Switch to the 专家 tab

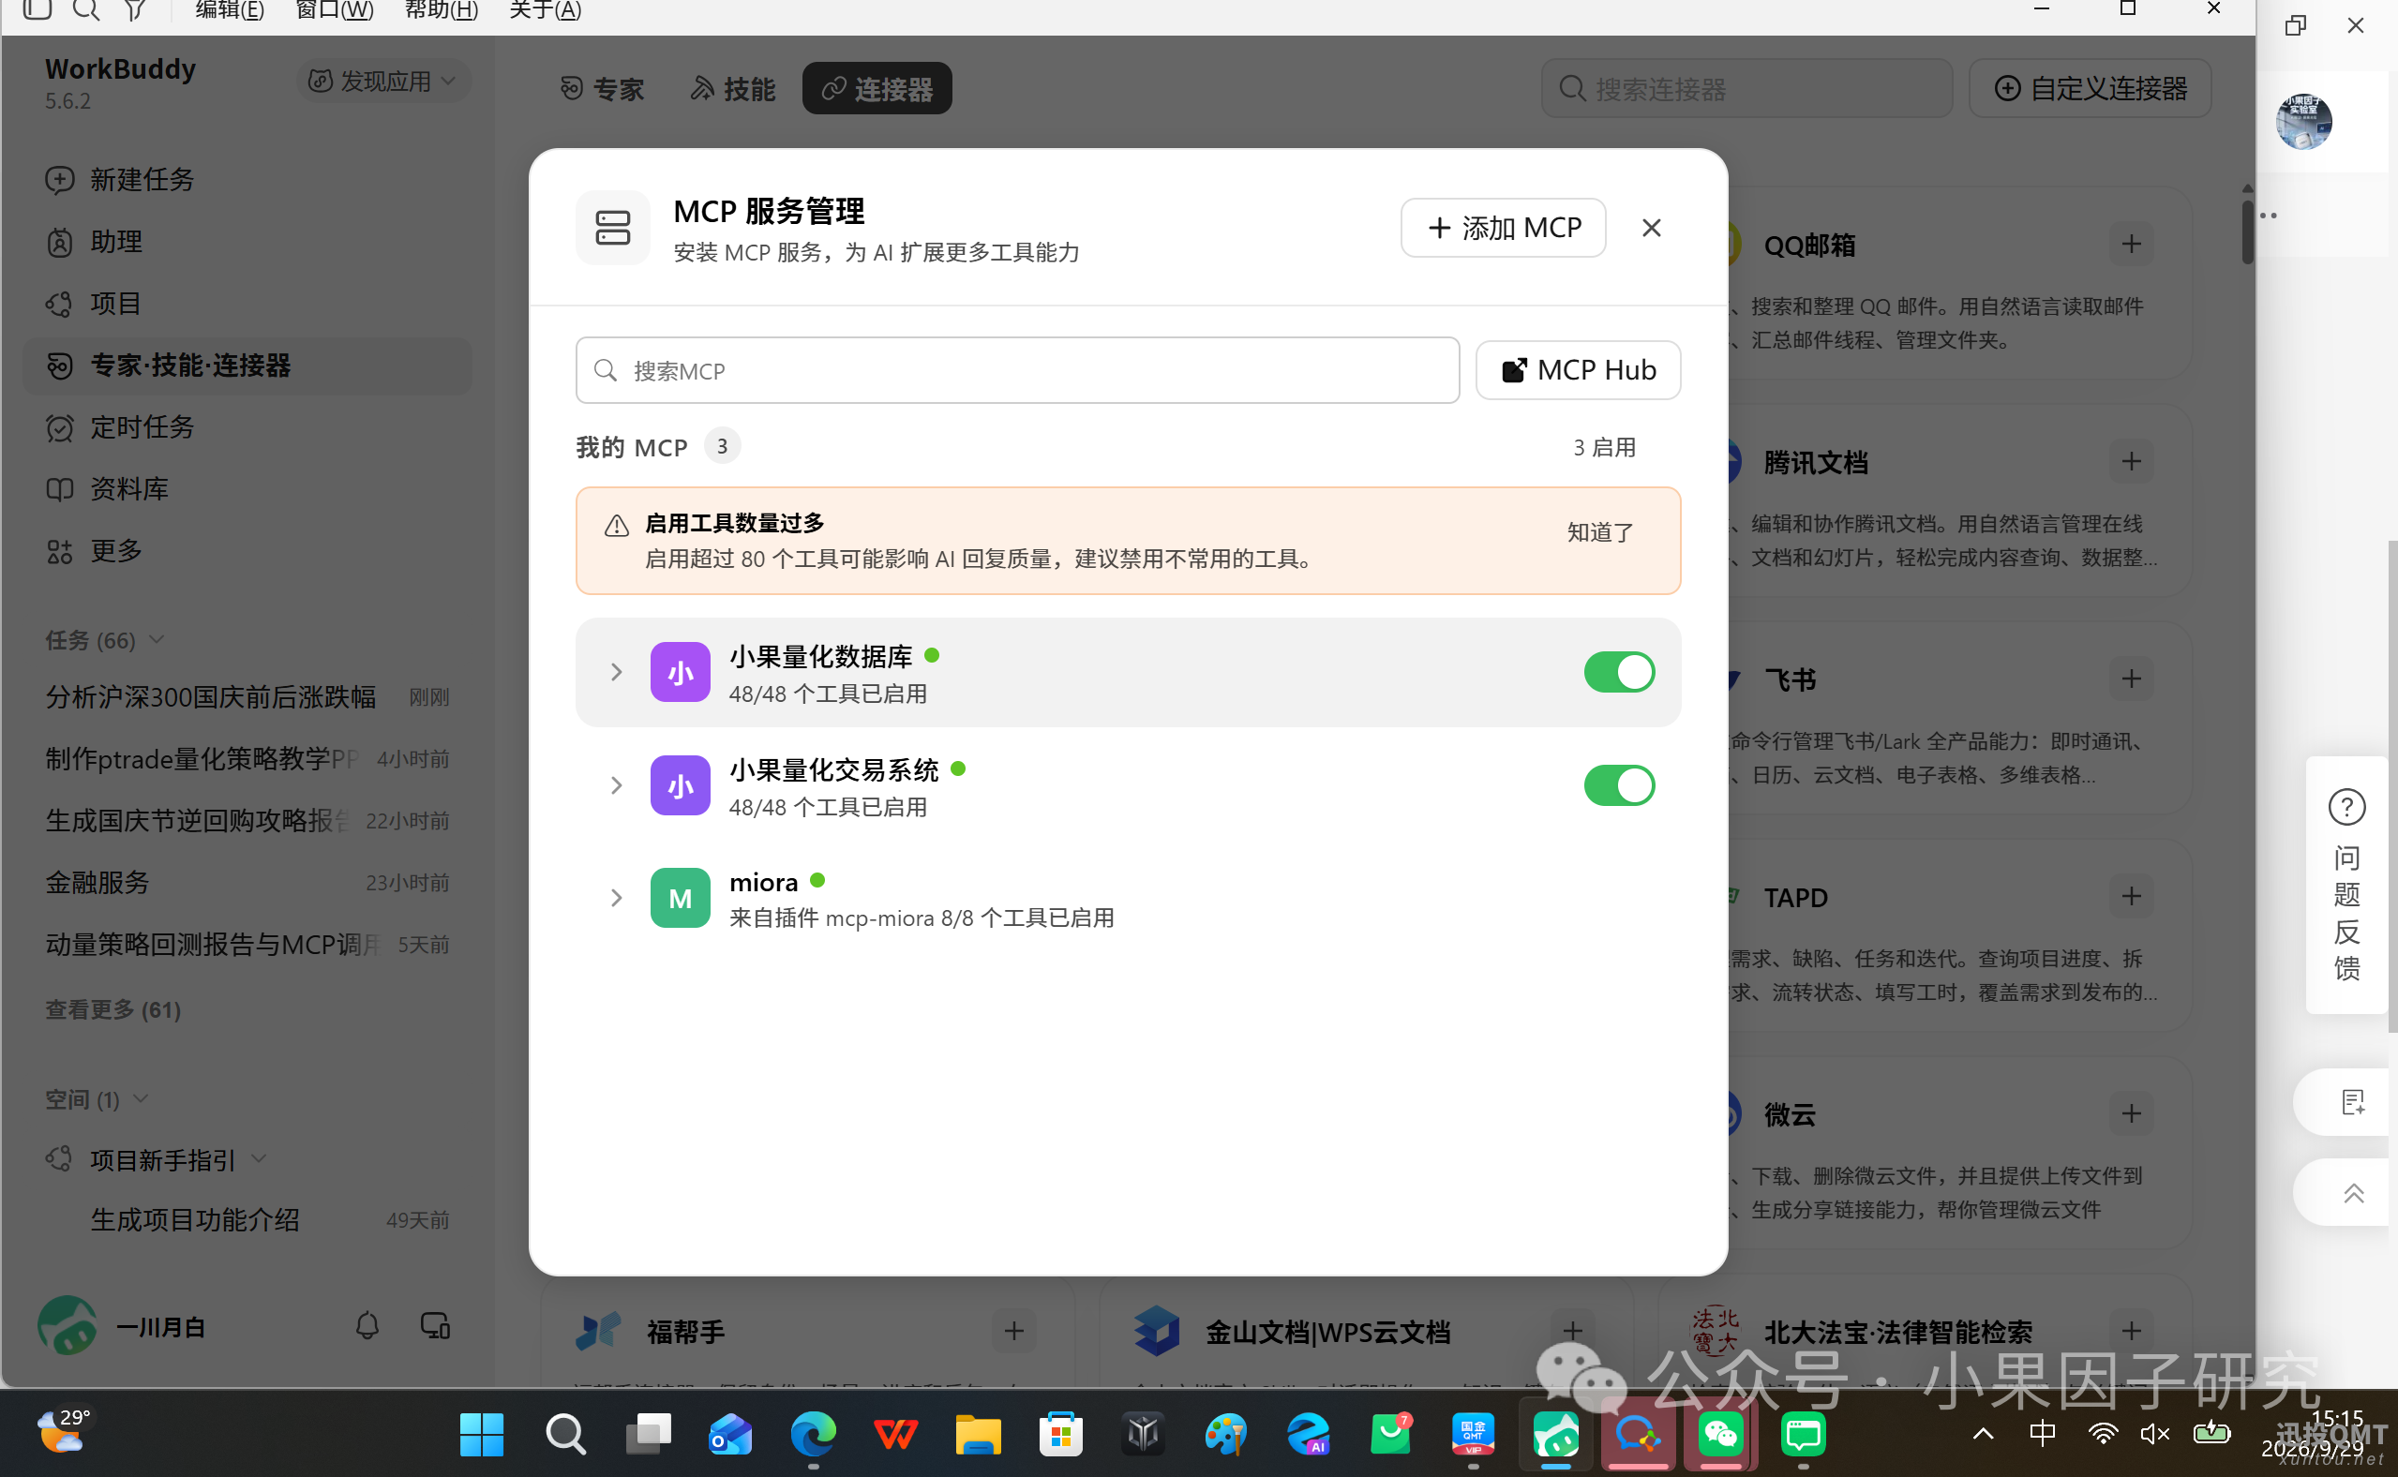point(602,89)
